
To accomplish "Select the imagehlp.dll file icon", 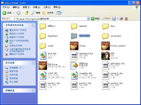I will [x=74, y=76].
